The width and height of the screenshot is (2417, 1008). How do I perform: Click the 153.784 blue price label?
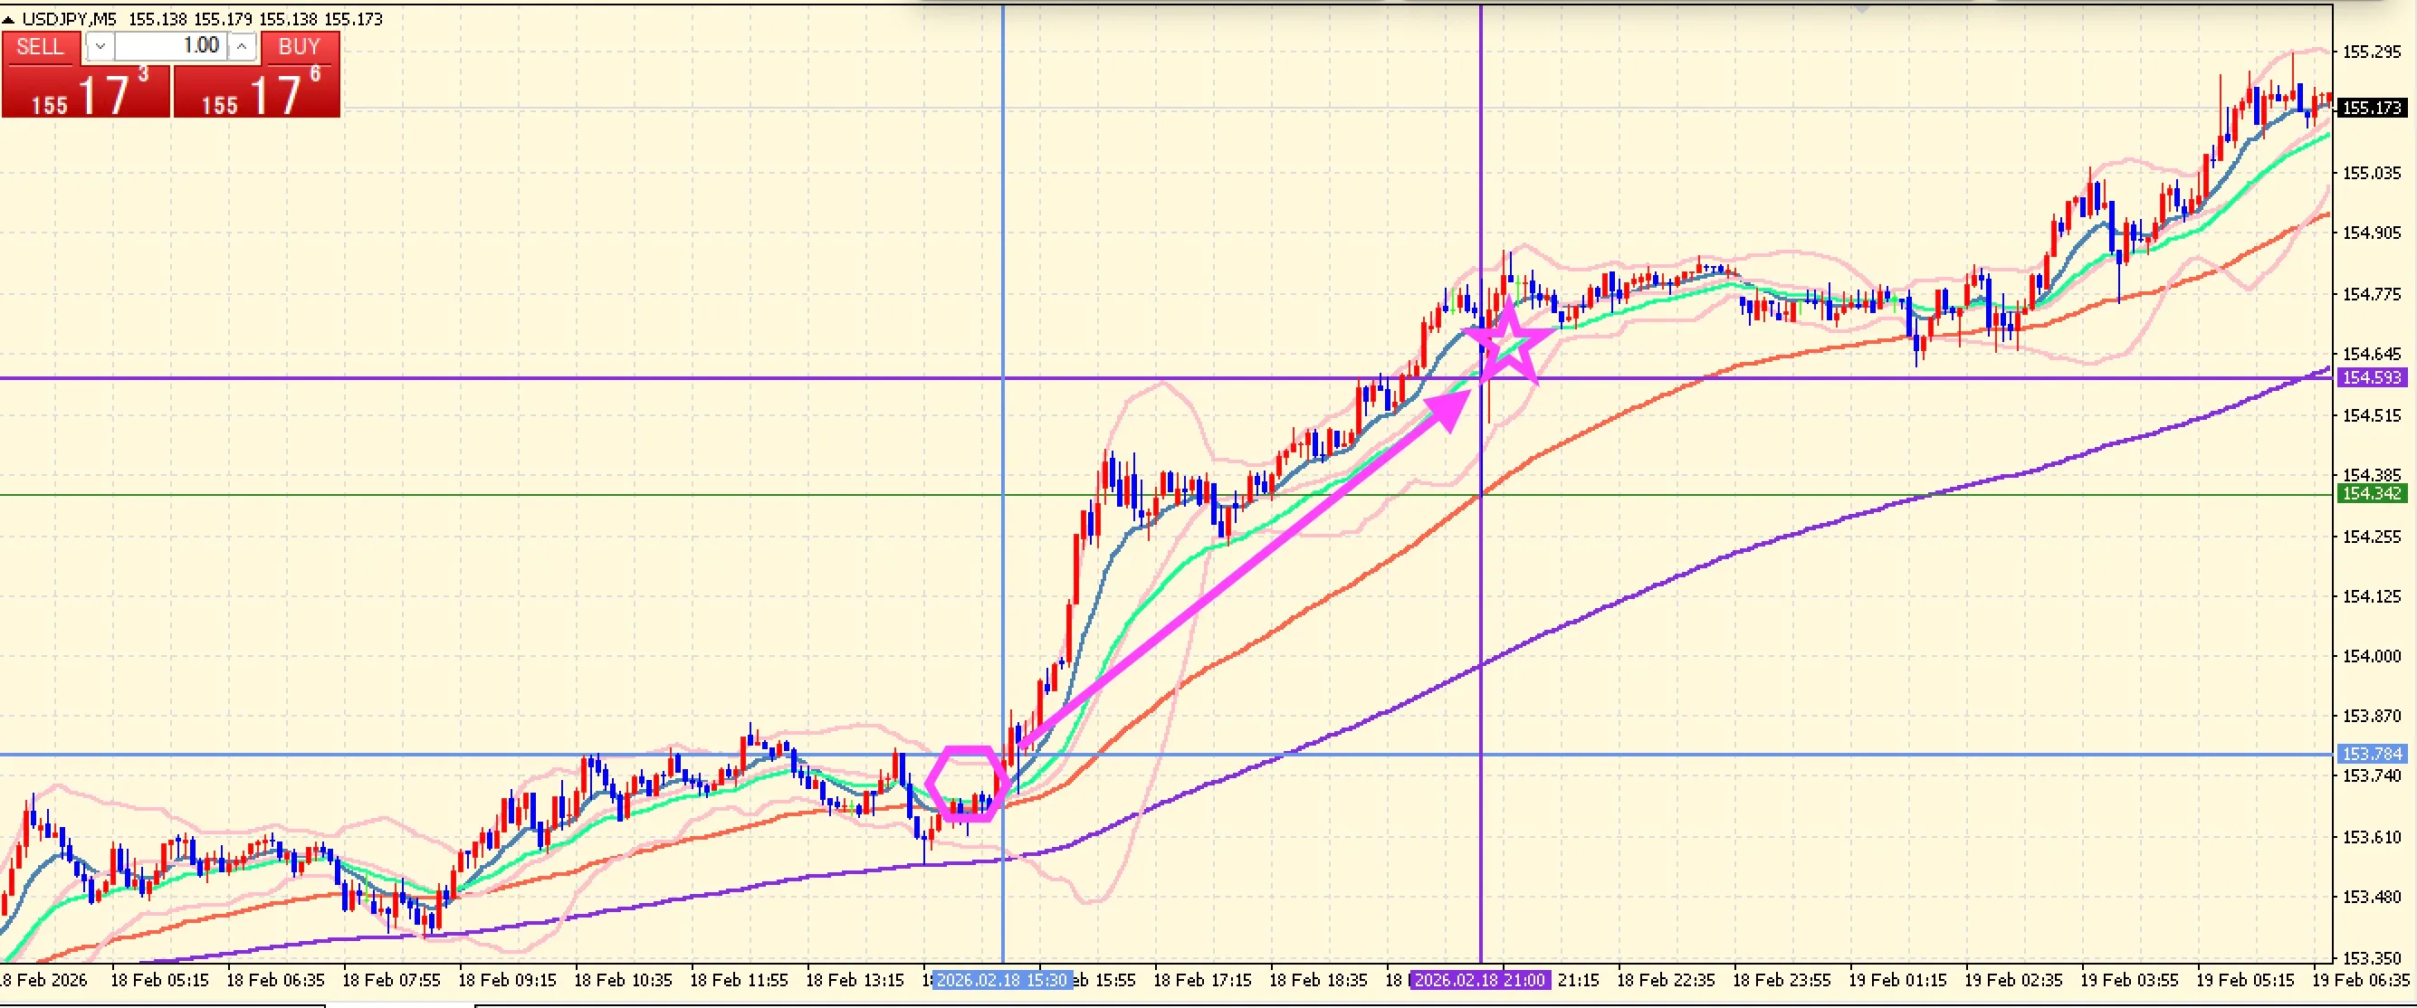[x=2371, y=754]
